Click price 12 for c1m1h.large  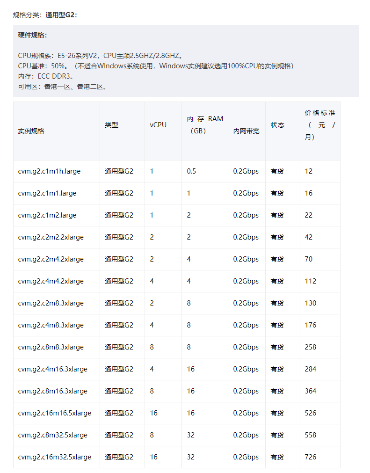(x=308, y=171)
